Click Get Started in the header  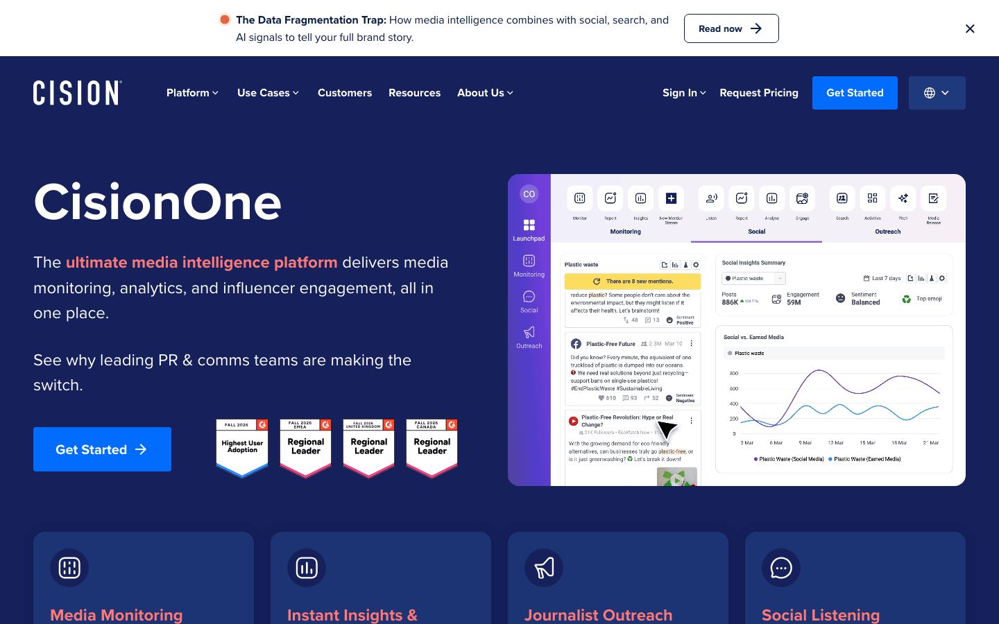[x=855, y=93]
